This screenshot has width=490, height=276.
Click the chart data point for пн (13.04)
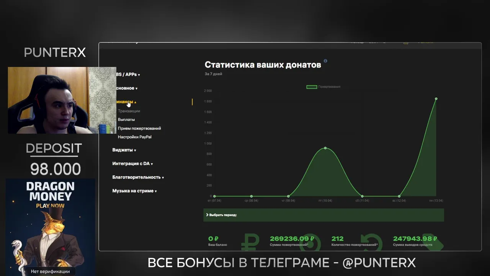click(x=436, y=99)
